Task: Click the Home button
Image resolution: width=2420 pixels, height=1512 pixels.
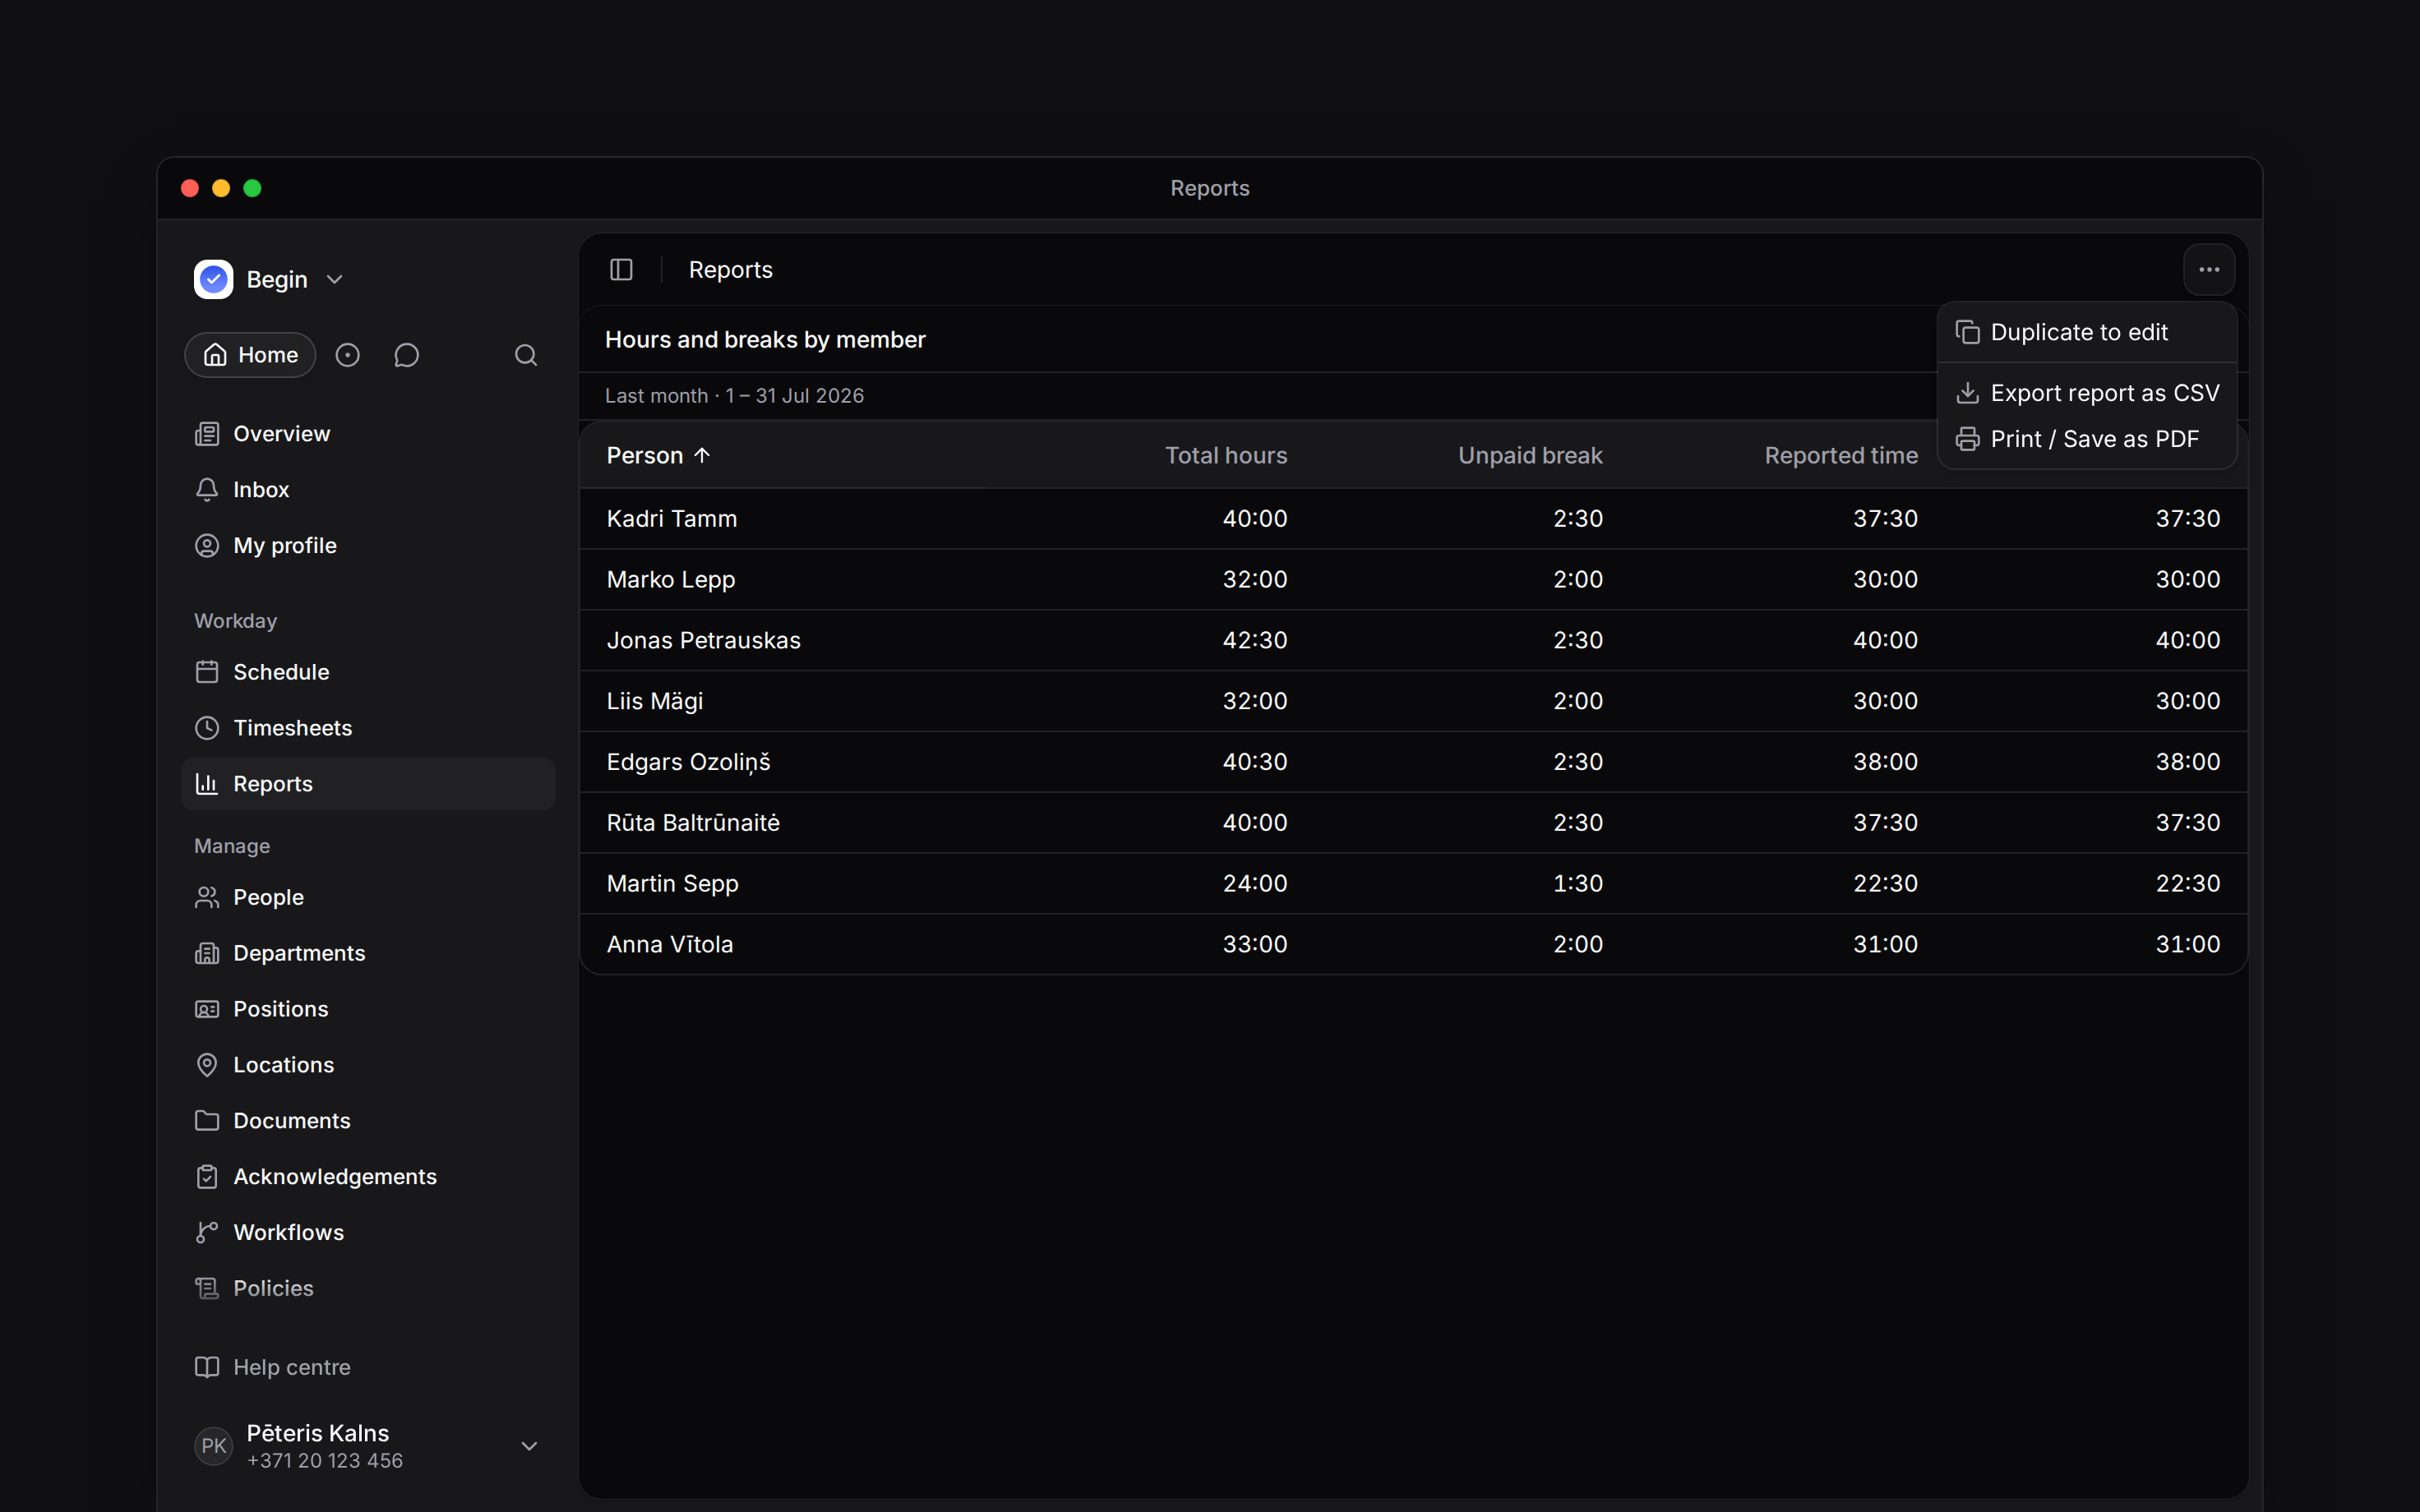Action: click(x=250, y=355)
